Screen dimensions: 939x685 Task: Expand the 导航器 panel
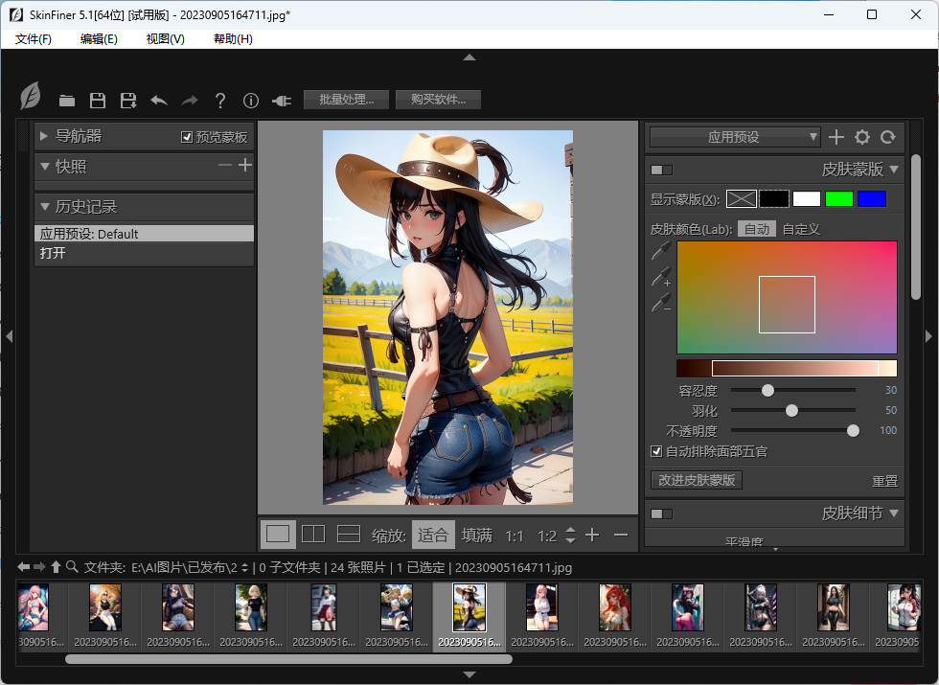coord(43,136)
